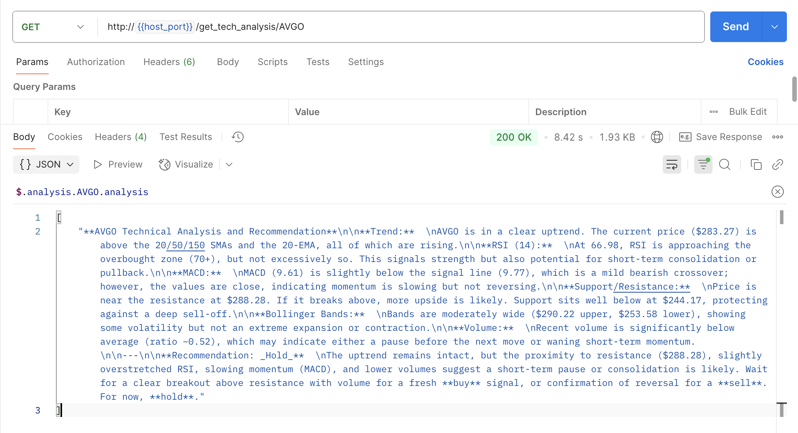The image size is (798, 433).
Task: Switch to the Params tab
Action: pos(32,62)
